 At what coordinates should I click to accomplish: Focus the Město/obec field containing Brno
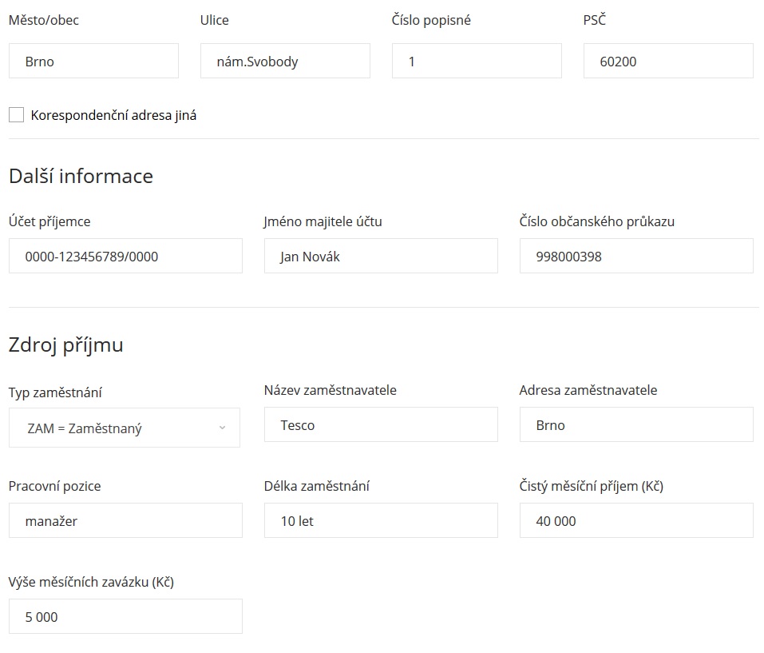93,61
